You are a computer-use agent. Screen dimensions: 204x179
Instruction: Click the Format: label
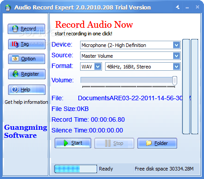tap(62, 66)
